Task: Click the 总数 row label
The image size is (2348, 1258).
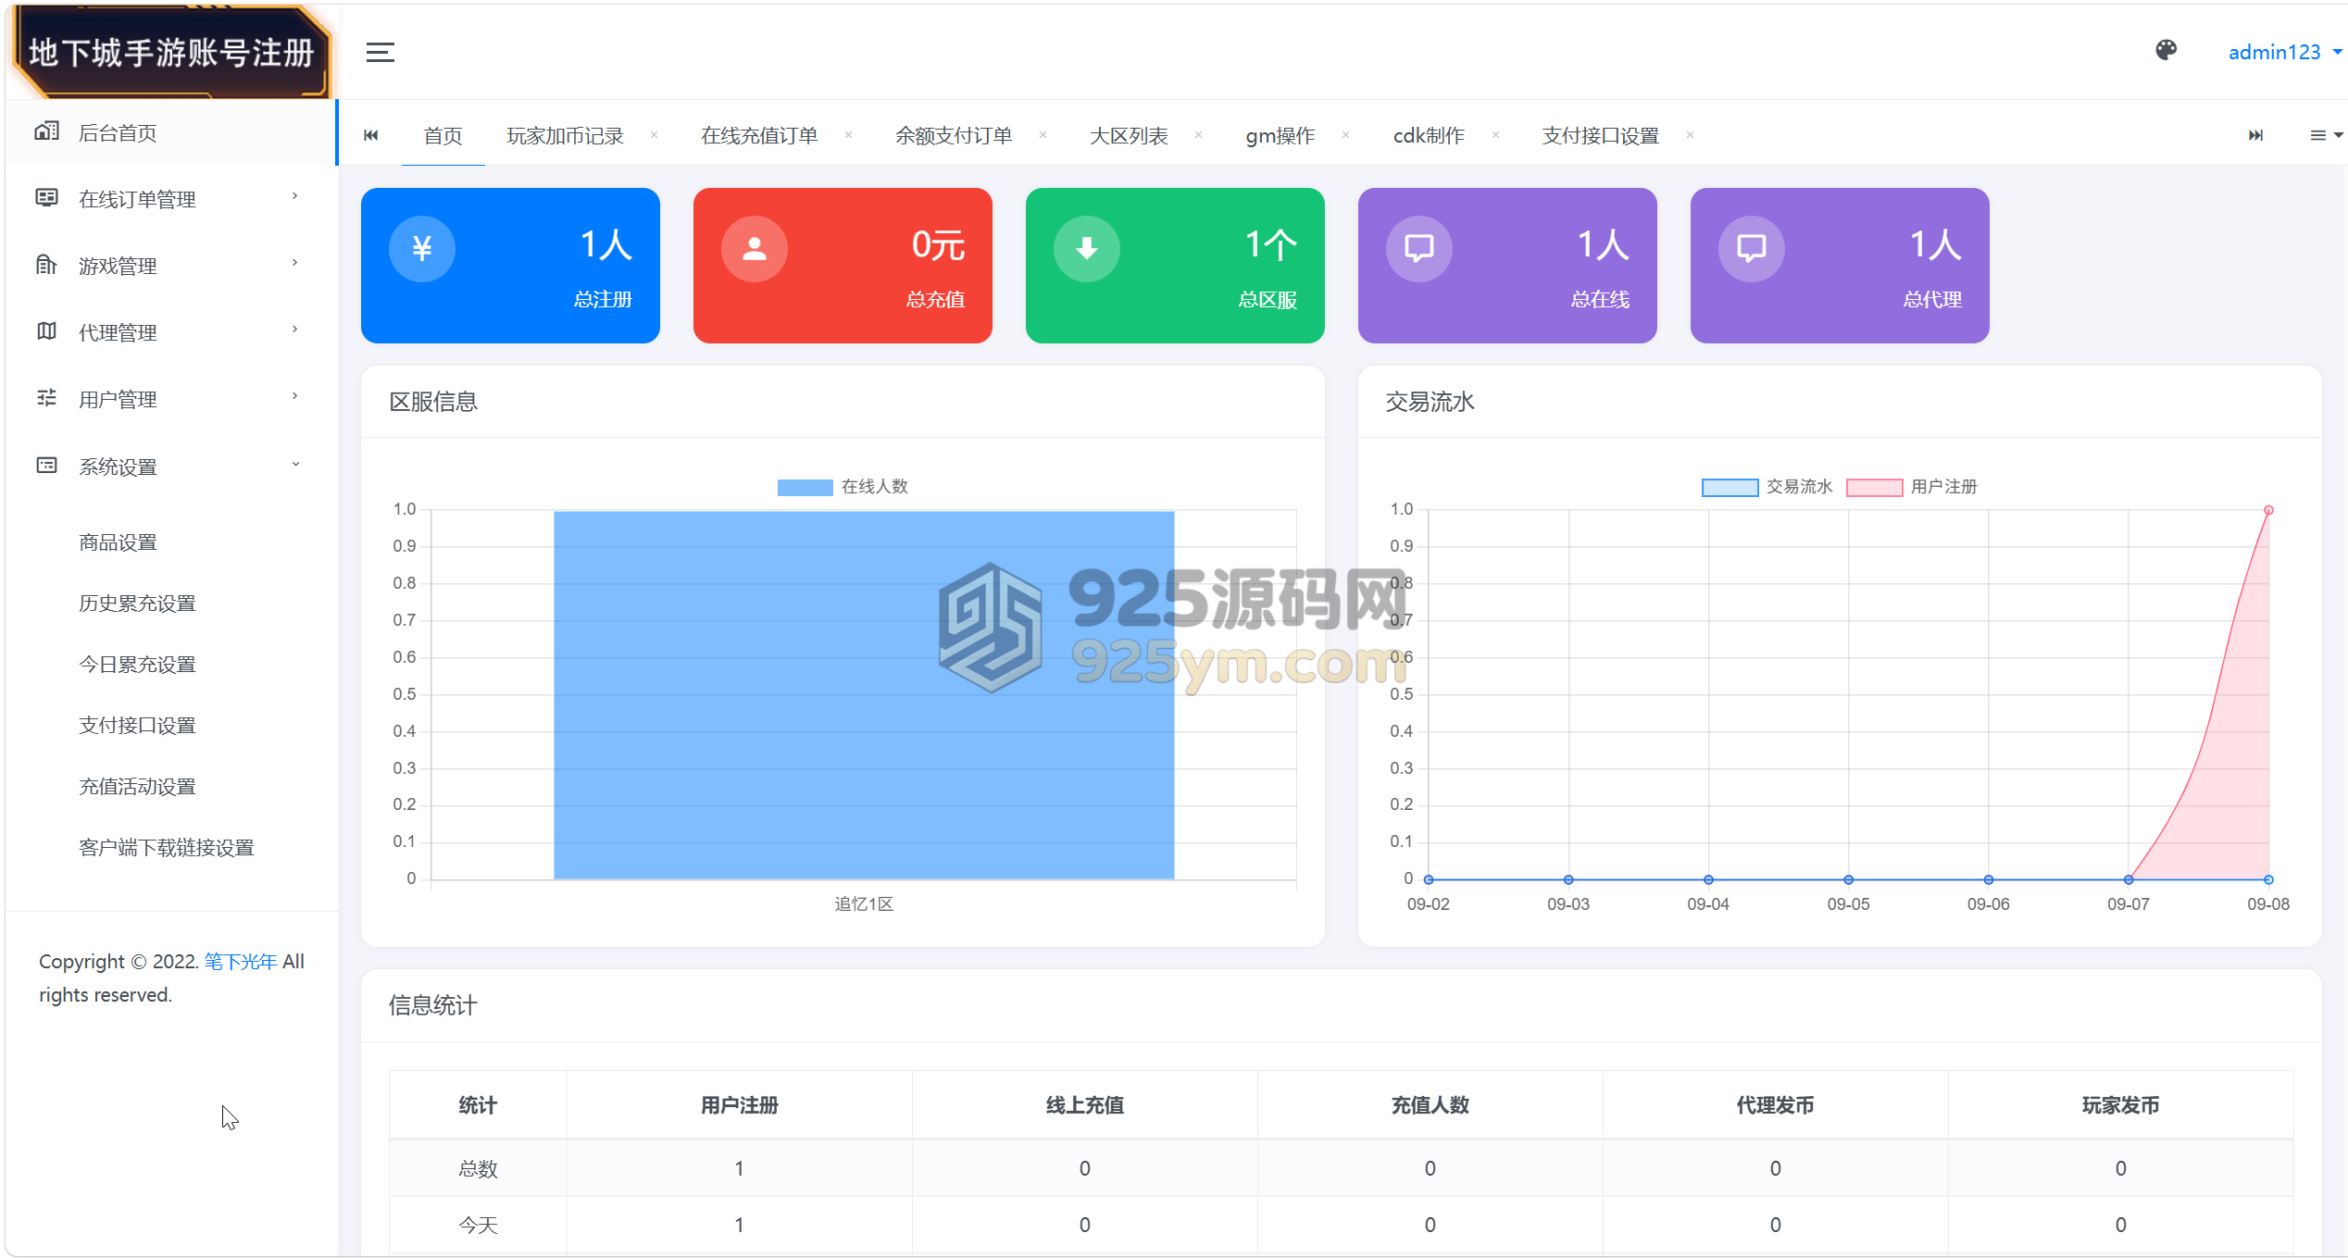Action: pos(478,1169)
